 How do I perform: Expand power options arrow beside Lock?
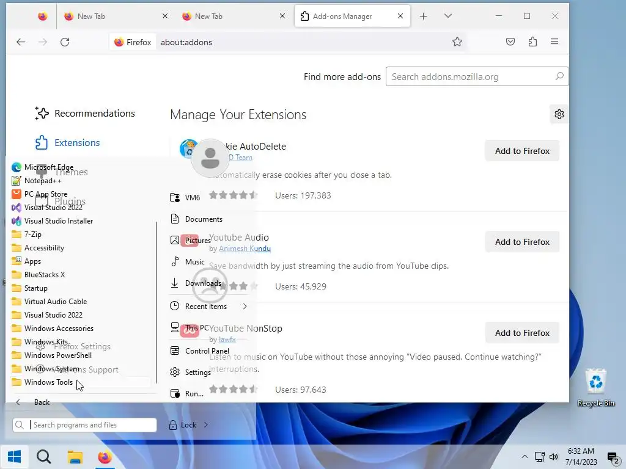206,425
